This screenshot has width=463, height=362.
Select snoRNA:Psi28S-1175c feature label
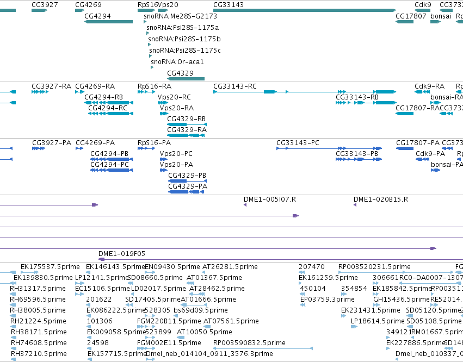185,51
